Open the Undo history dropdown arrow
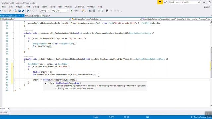The image size is (212, 119). pyautogui.click(x=31, y=11)
